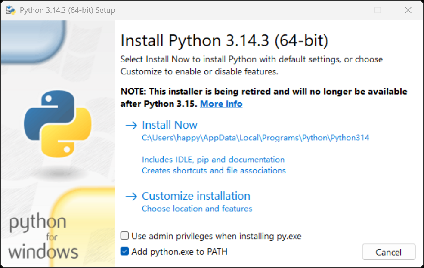Enable 'Use admin privileges when installing py.exe'
This screenshot has height=268, width=424.
point(124,235)
